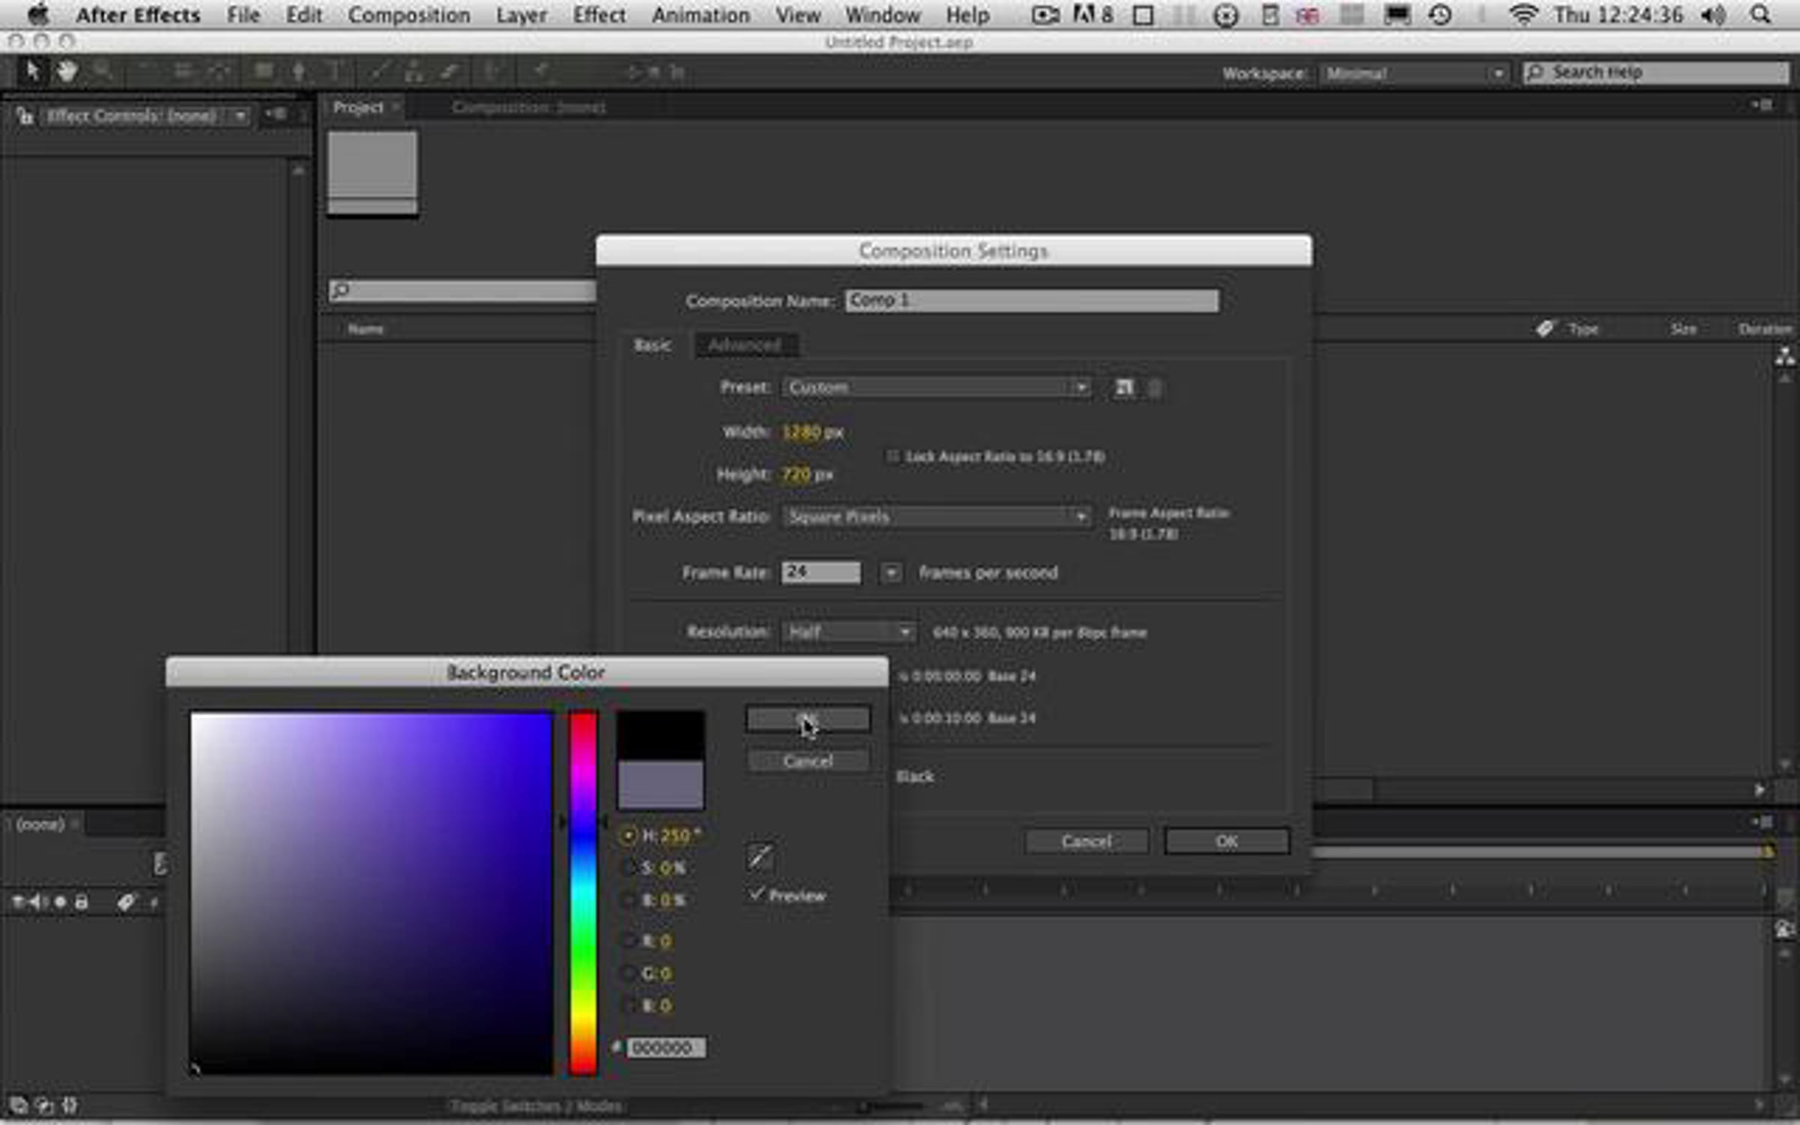The image size is (1800, 1125).
Task: Pick color with the eyedropper icon
Action: (760, 856)
